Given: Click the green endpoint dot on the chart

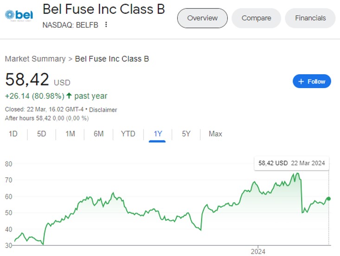Looking at the screenshot, I should point(329,198).
